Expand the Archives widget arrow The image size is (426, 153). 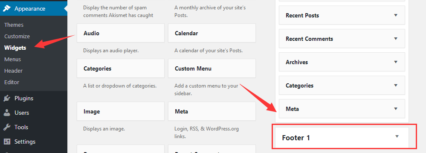[396, 62]
